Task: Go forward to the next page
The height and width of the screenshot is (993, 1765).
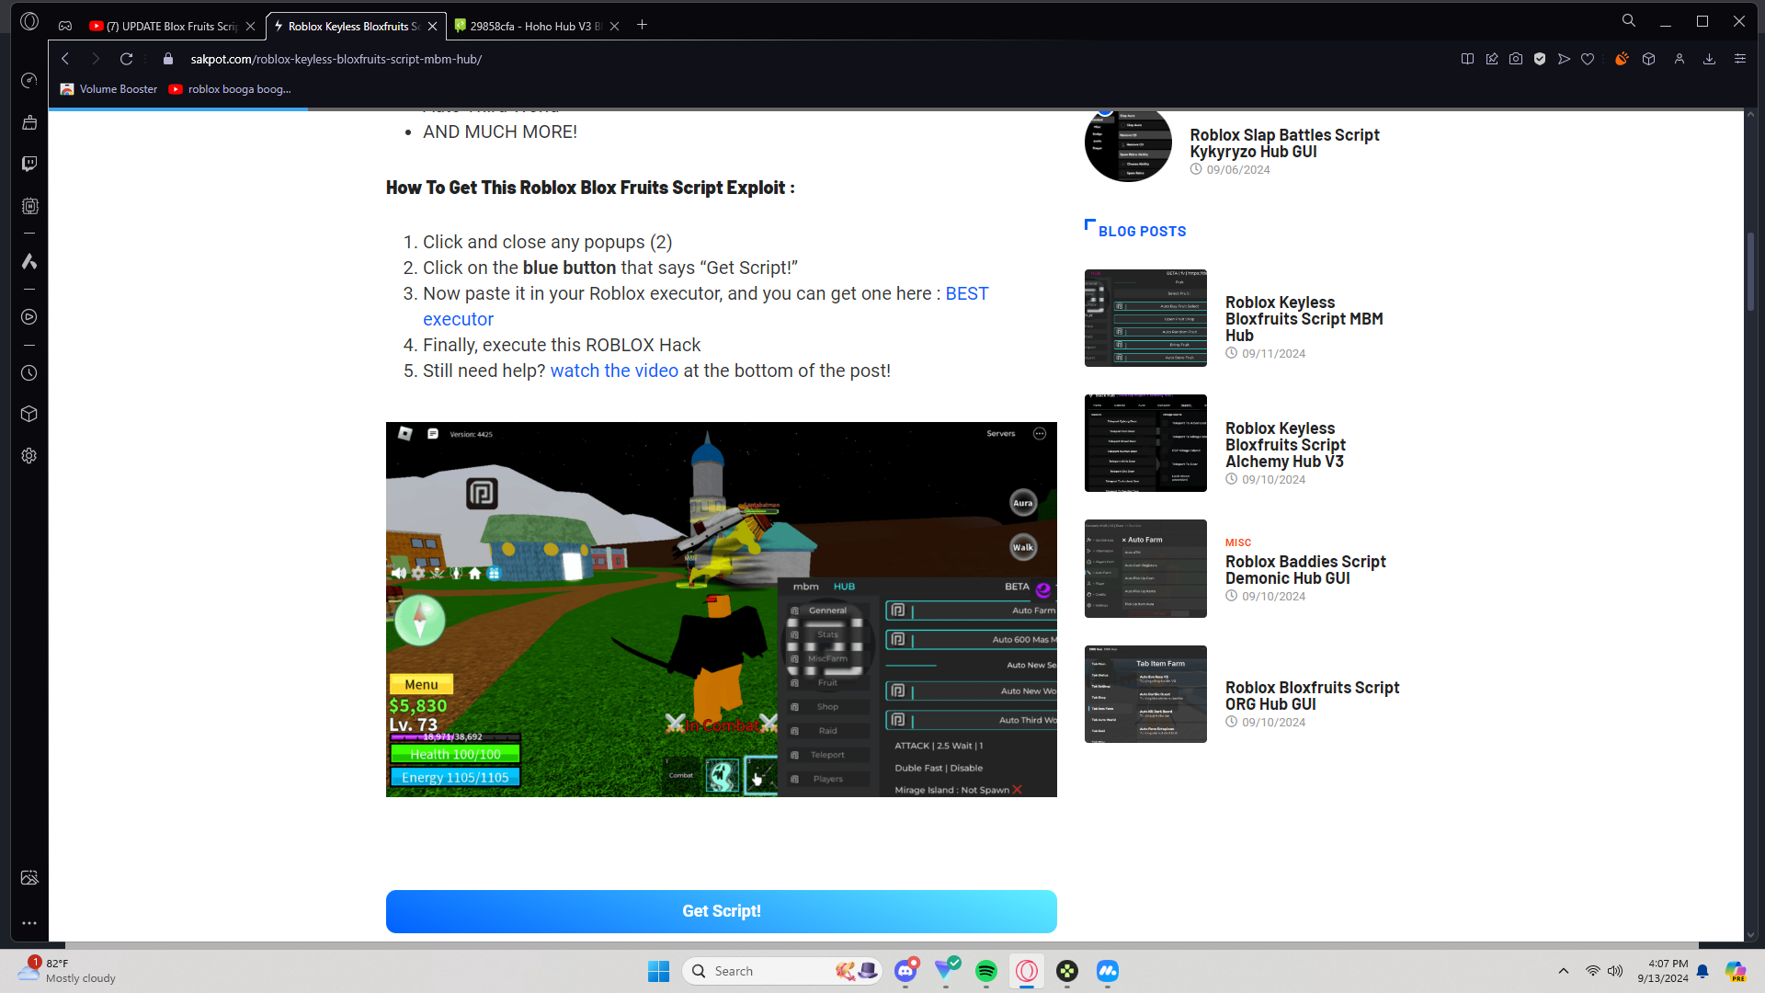Action: 96,59
